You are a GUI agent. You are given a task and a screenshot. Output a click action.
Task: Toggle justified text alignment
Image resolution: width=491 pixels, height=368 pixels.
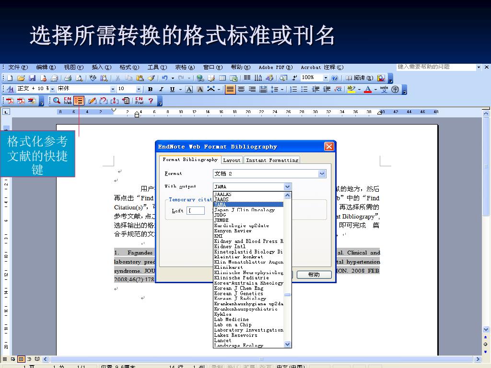pyautogui.click(x=230, y=89)
